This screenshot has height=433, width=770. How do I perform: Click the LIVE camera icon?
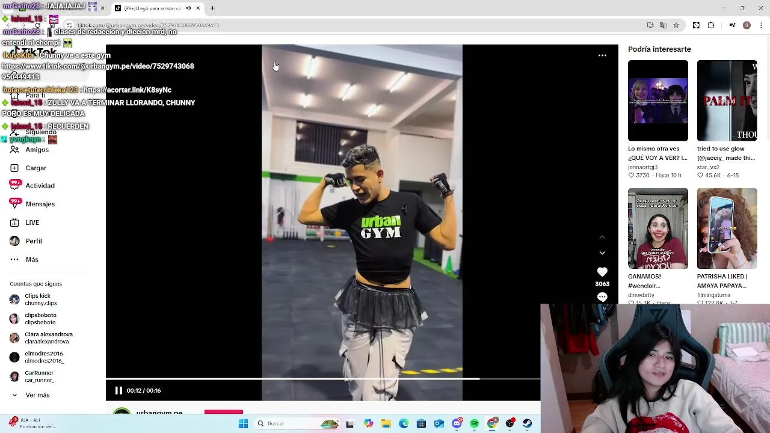[x=14, y=223]
